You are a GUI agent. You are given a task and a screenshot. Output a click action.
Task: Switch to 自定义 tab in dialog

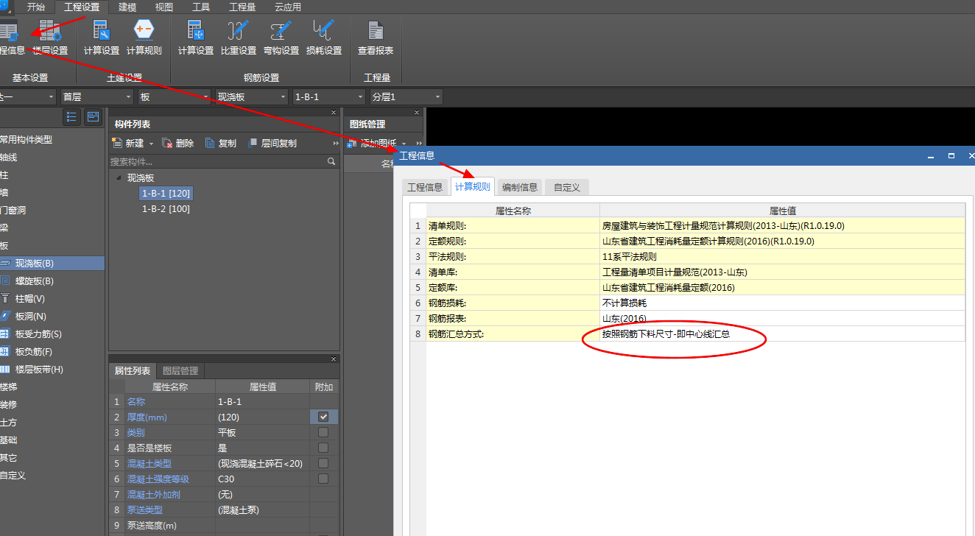567,187
